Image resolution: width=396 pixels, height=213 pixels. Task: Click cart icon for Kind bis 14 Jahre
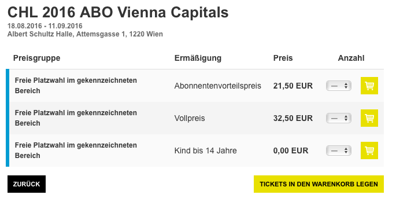coord(369,150)
